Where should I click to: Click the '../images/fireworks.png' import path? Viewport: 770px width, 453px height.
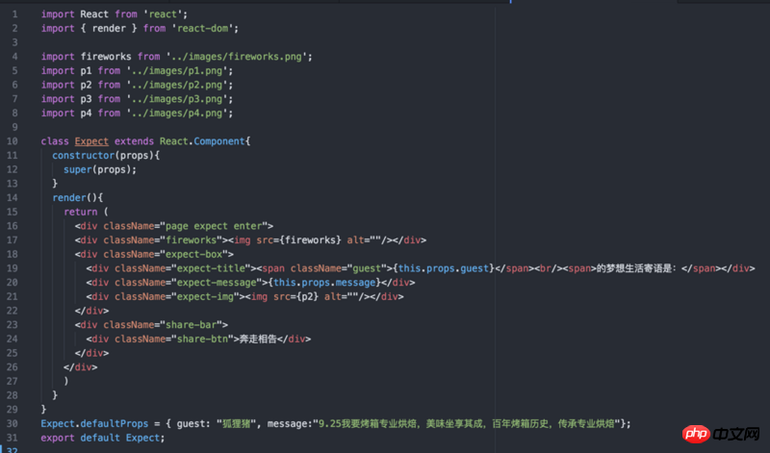237,57
